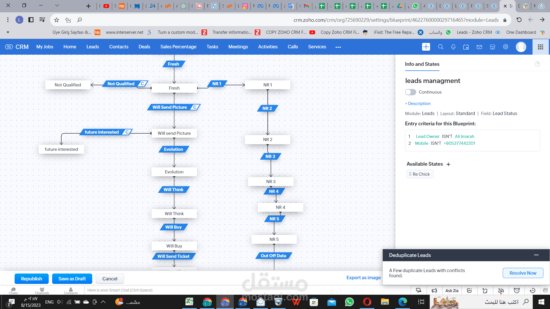Switch to the Contacts module
Screen dimensions: 550x309
point(119,47)
